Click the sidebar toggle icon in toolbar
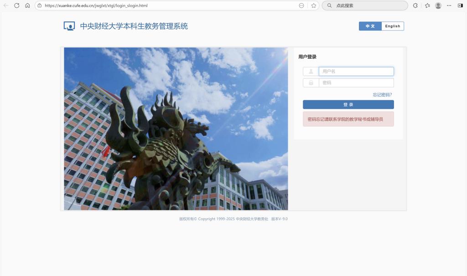Screen dimensions: 467x276 click(x=460, y=5)
